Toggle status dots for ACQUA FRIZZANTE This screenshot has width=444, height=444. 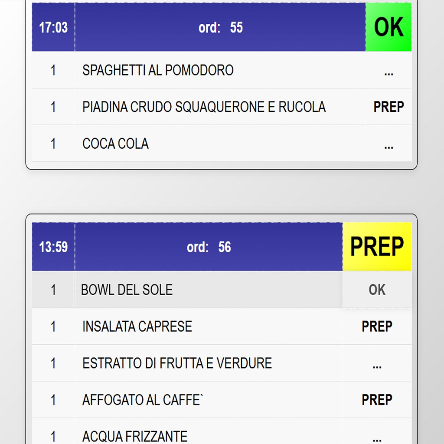coord(377,436)
